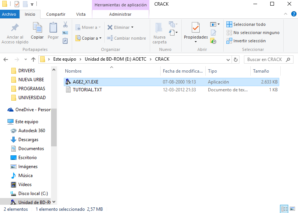Switch to Inicio ribbon tab
Screen dimensions: 298x213
click(x=30, y=14)
